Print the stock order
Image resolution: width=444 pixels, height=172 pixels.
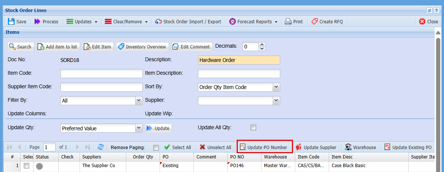[x=294, y=21]
